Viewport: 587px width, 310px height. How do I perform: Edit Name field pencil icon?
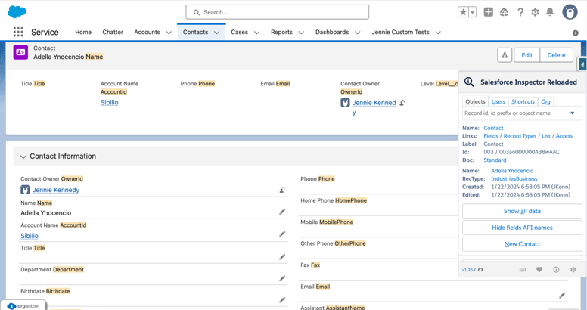tap(282, 212)
